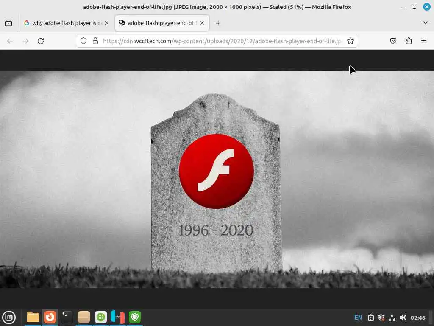Open the network connections tray icon

point(392,318)
